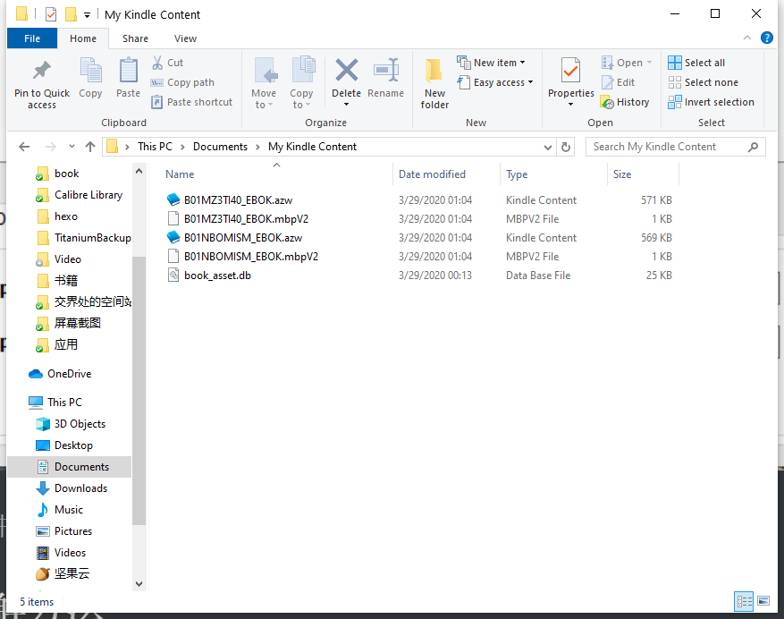Collapse the ribbon with chevron
This screenshot has width=784, height=619.
point(747,38)
